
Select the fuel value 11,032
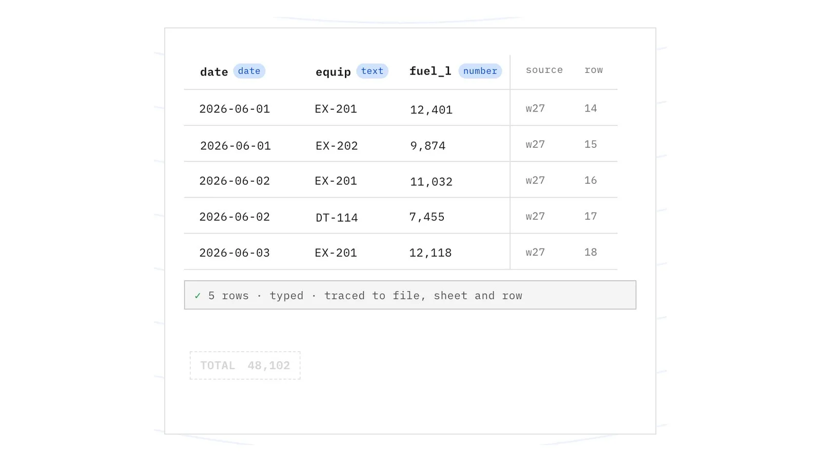point(431,182)
